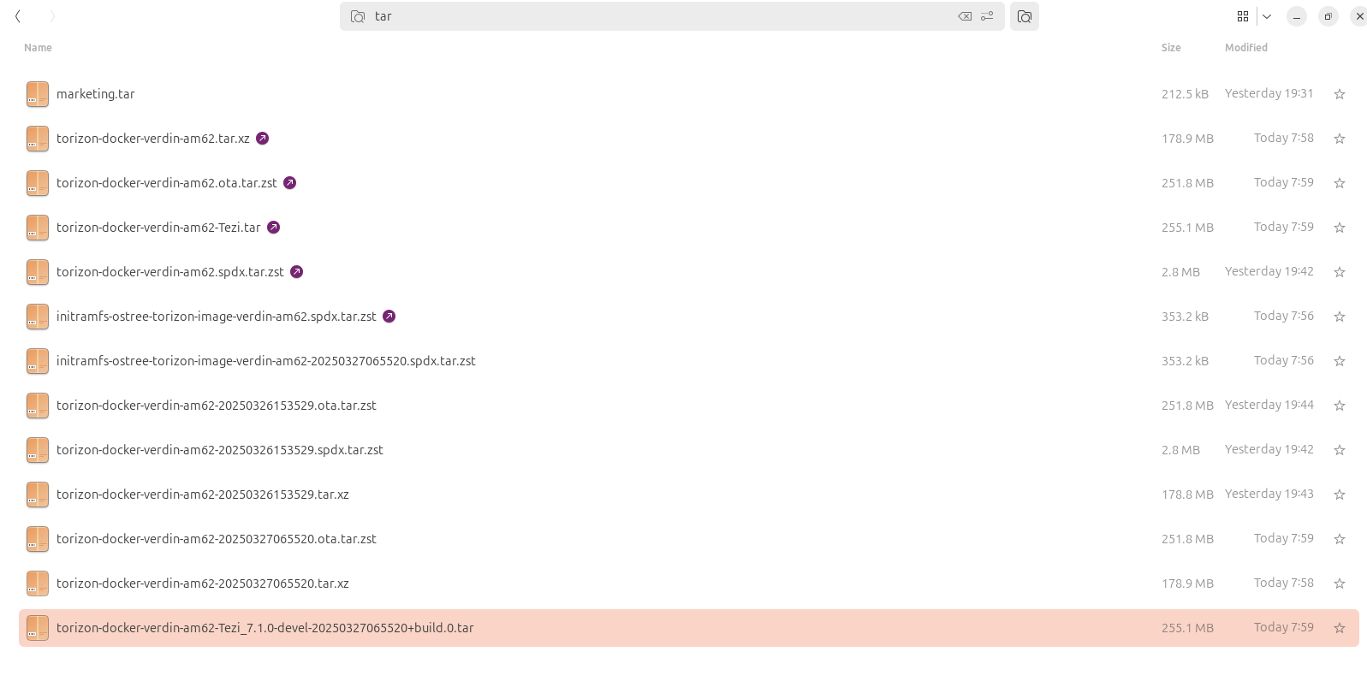Star initramfs-ostree-torizon-image-verdin-am62.spdx.tar.zst symlink
This screenshot has width=1367, height=699.
point(1340,317)
